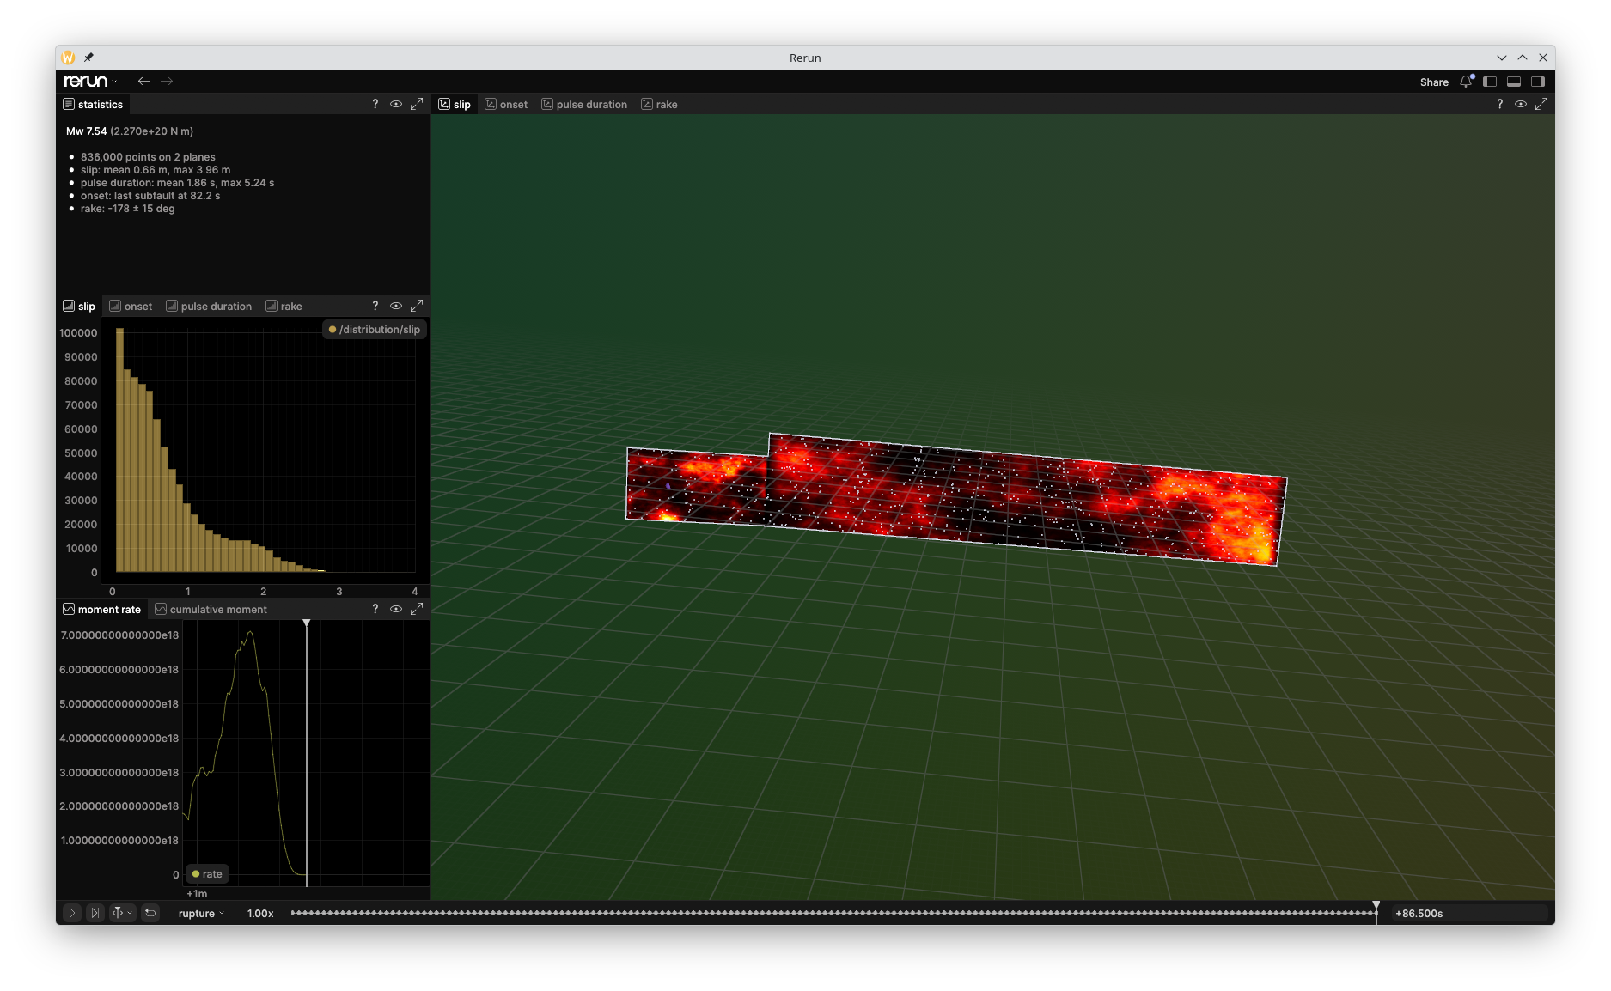Open the rake histogram tab
The width and height of the screenshot is (1611, 991).
pyautogui.click(x=284, y=307)
